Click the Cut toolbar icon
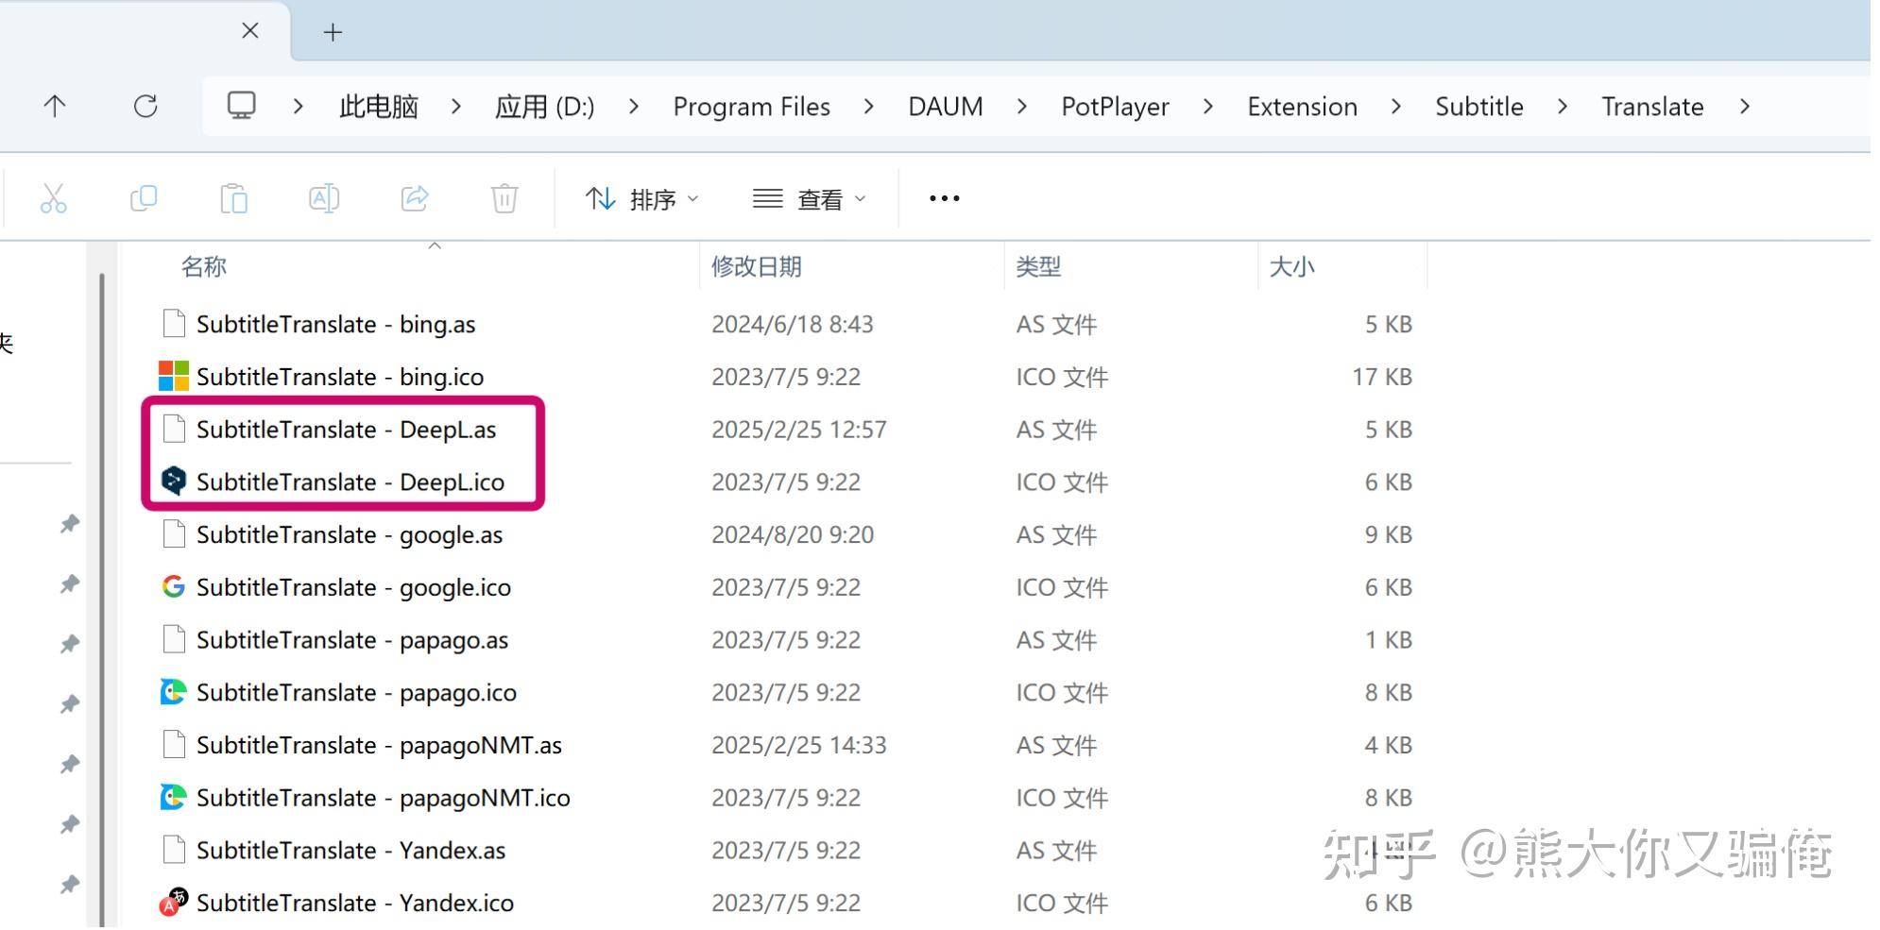 tap(54, 198)
